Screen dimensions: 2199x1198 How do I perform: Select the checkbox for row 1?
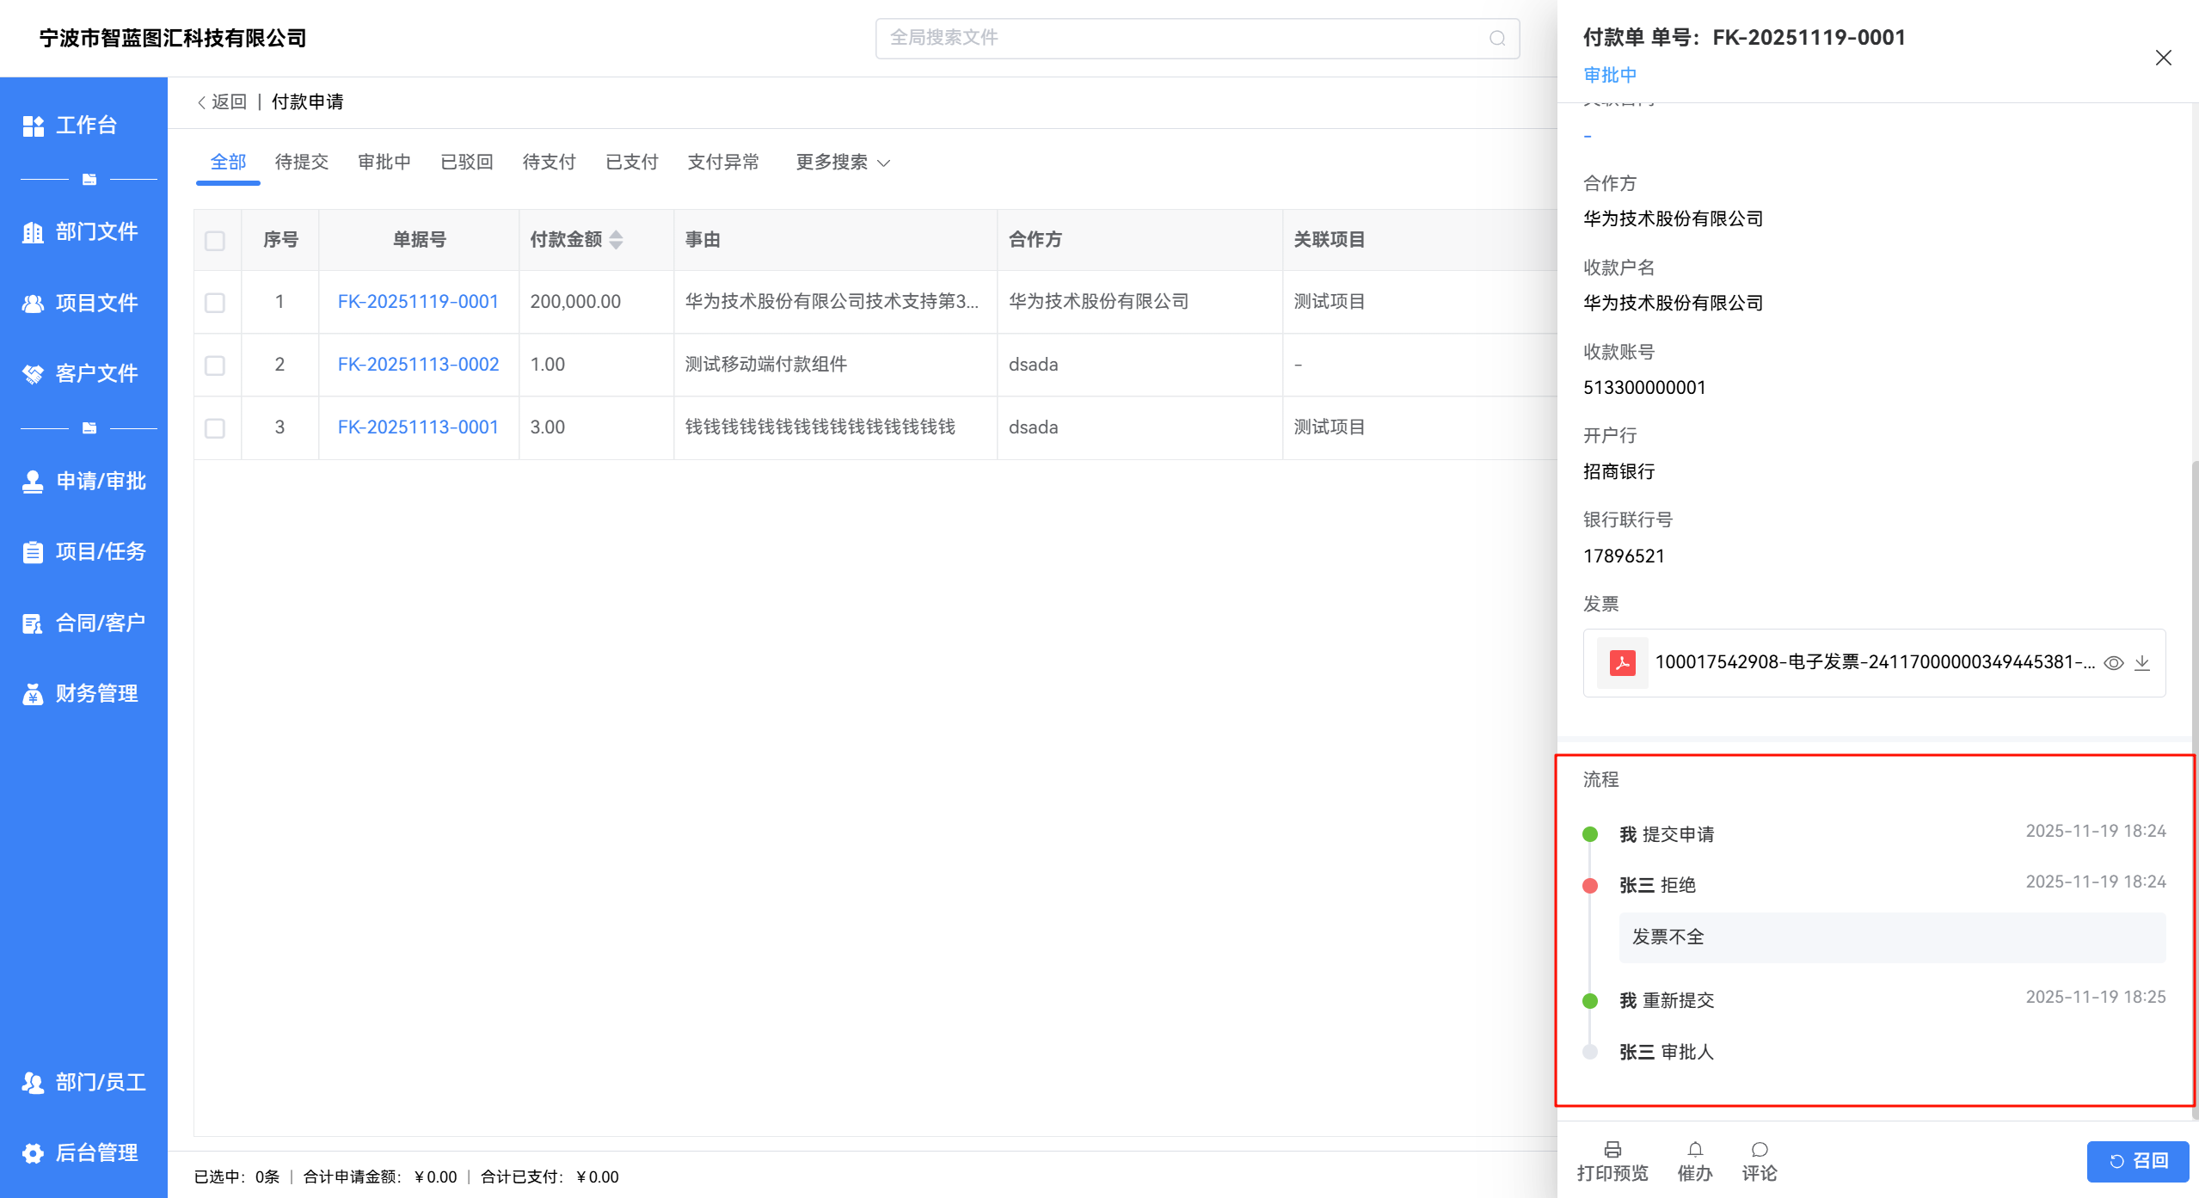(215, 303)
